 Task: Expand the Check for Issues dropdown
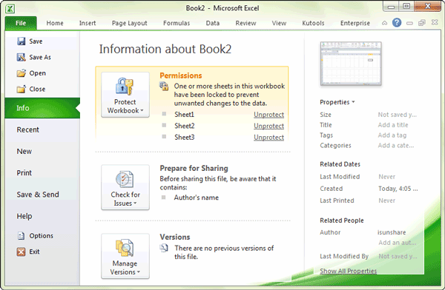click(x=135, y=203)
